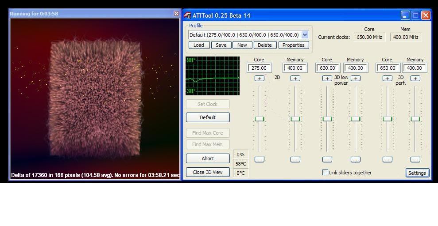Viewport: 438px width, 226px height.
Task: Click the current Core clock 650.00 MHz
Action: click(369, 37)
